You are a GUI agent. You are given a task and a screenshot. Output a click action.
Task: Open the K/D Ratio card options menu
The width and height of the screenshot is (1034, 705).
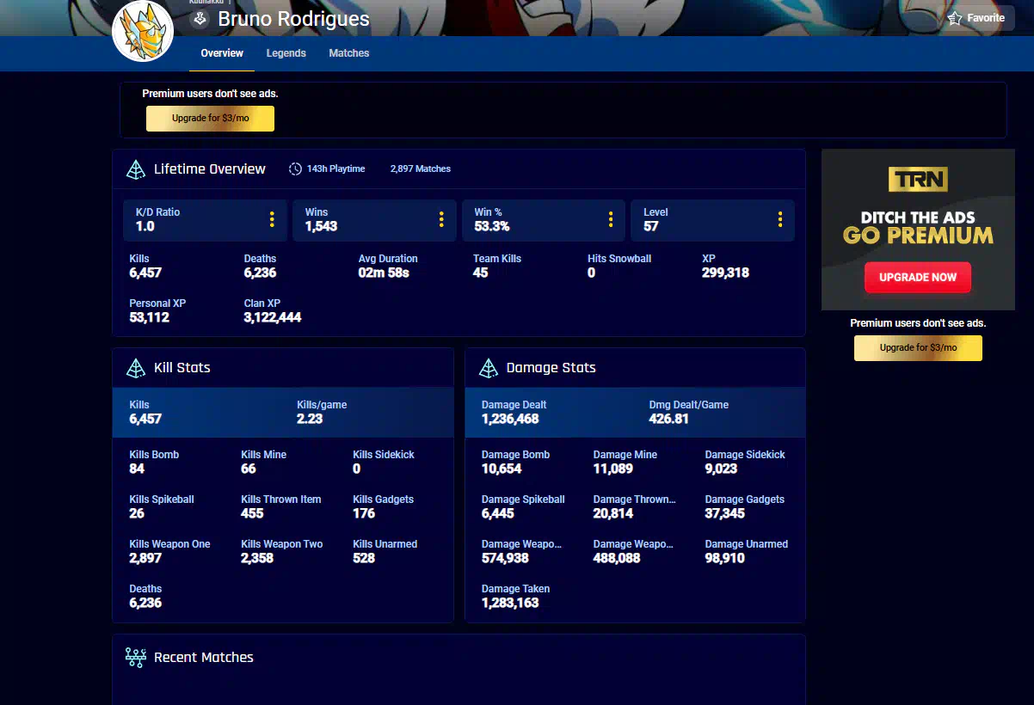272,219
